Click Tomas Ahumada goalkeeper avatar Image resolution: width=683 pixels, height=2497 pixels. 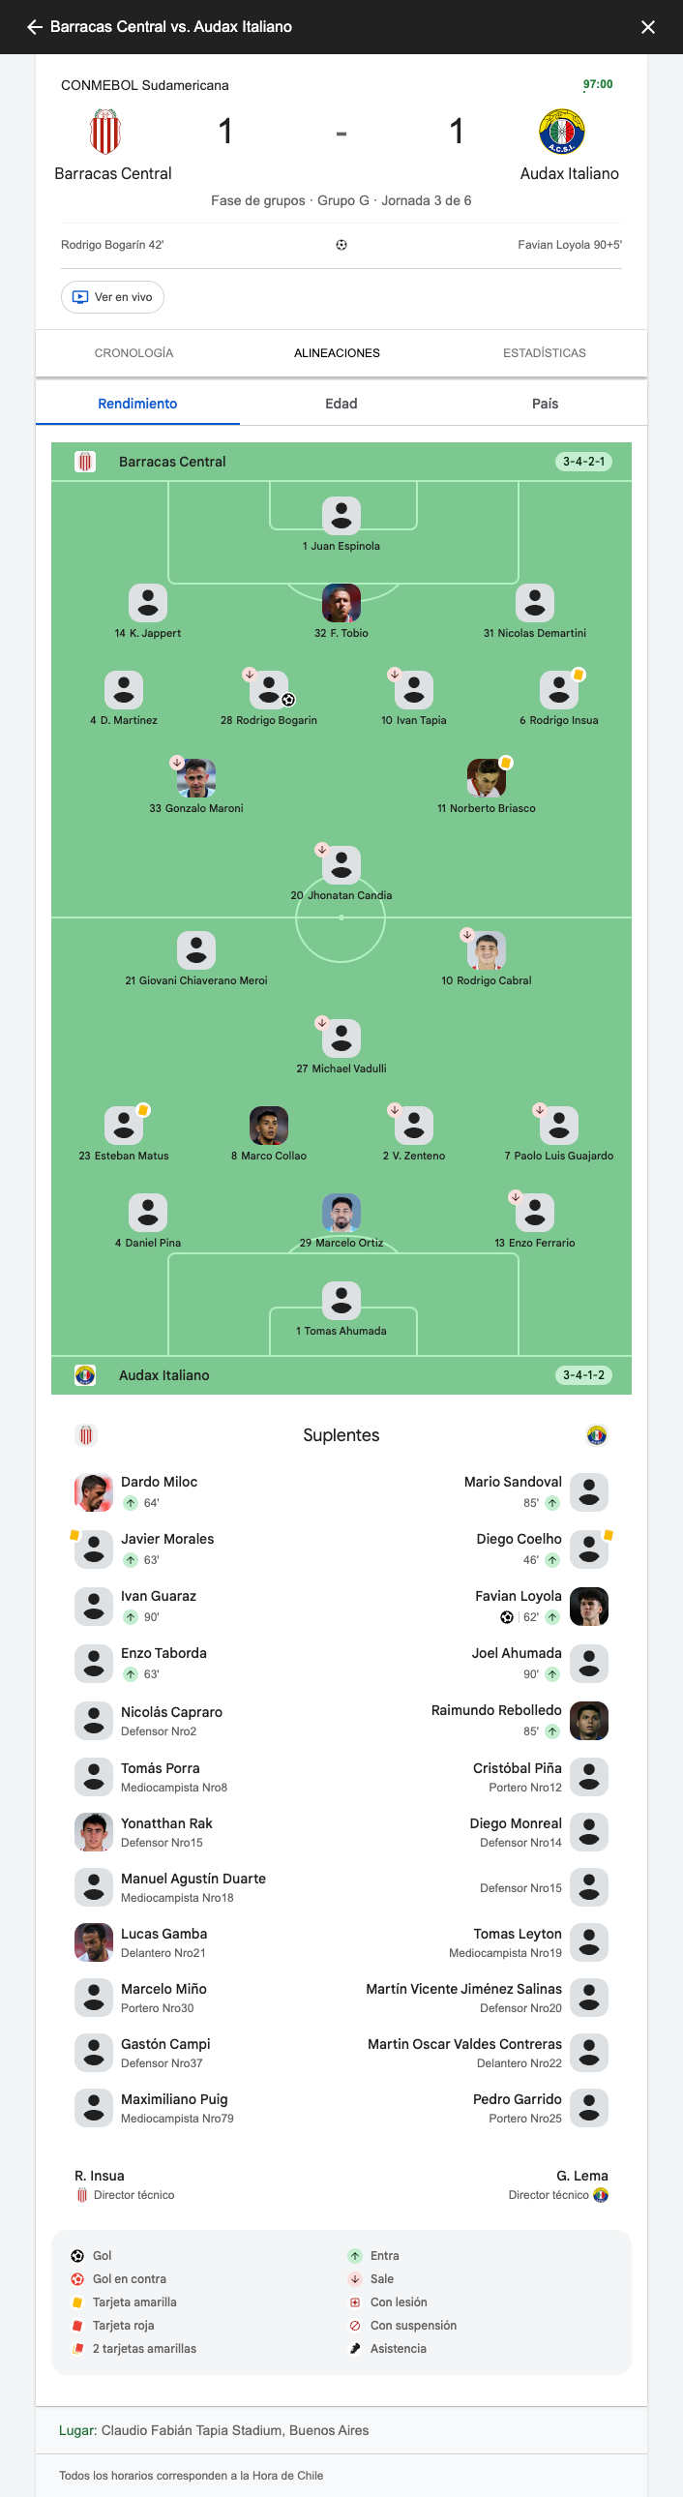coord(341,1301)
